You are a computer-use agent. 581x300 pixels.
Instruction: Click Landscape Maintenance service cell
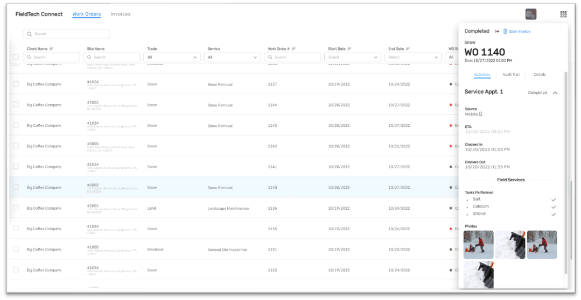(228, 209)
